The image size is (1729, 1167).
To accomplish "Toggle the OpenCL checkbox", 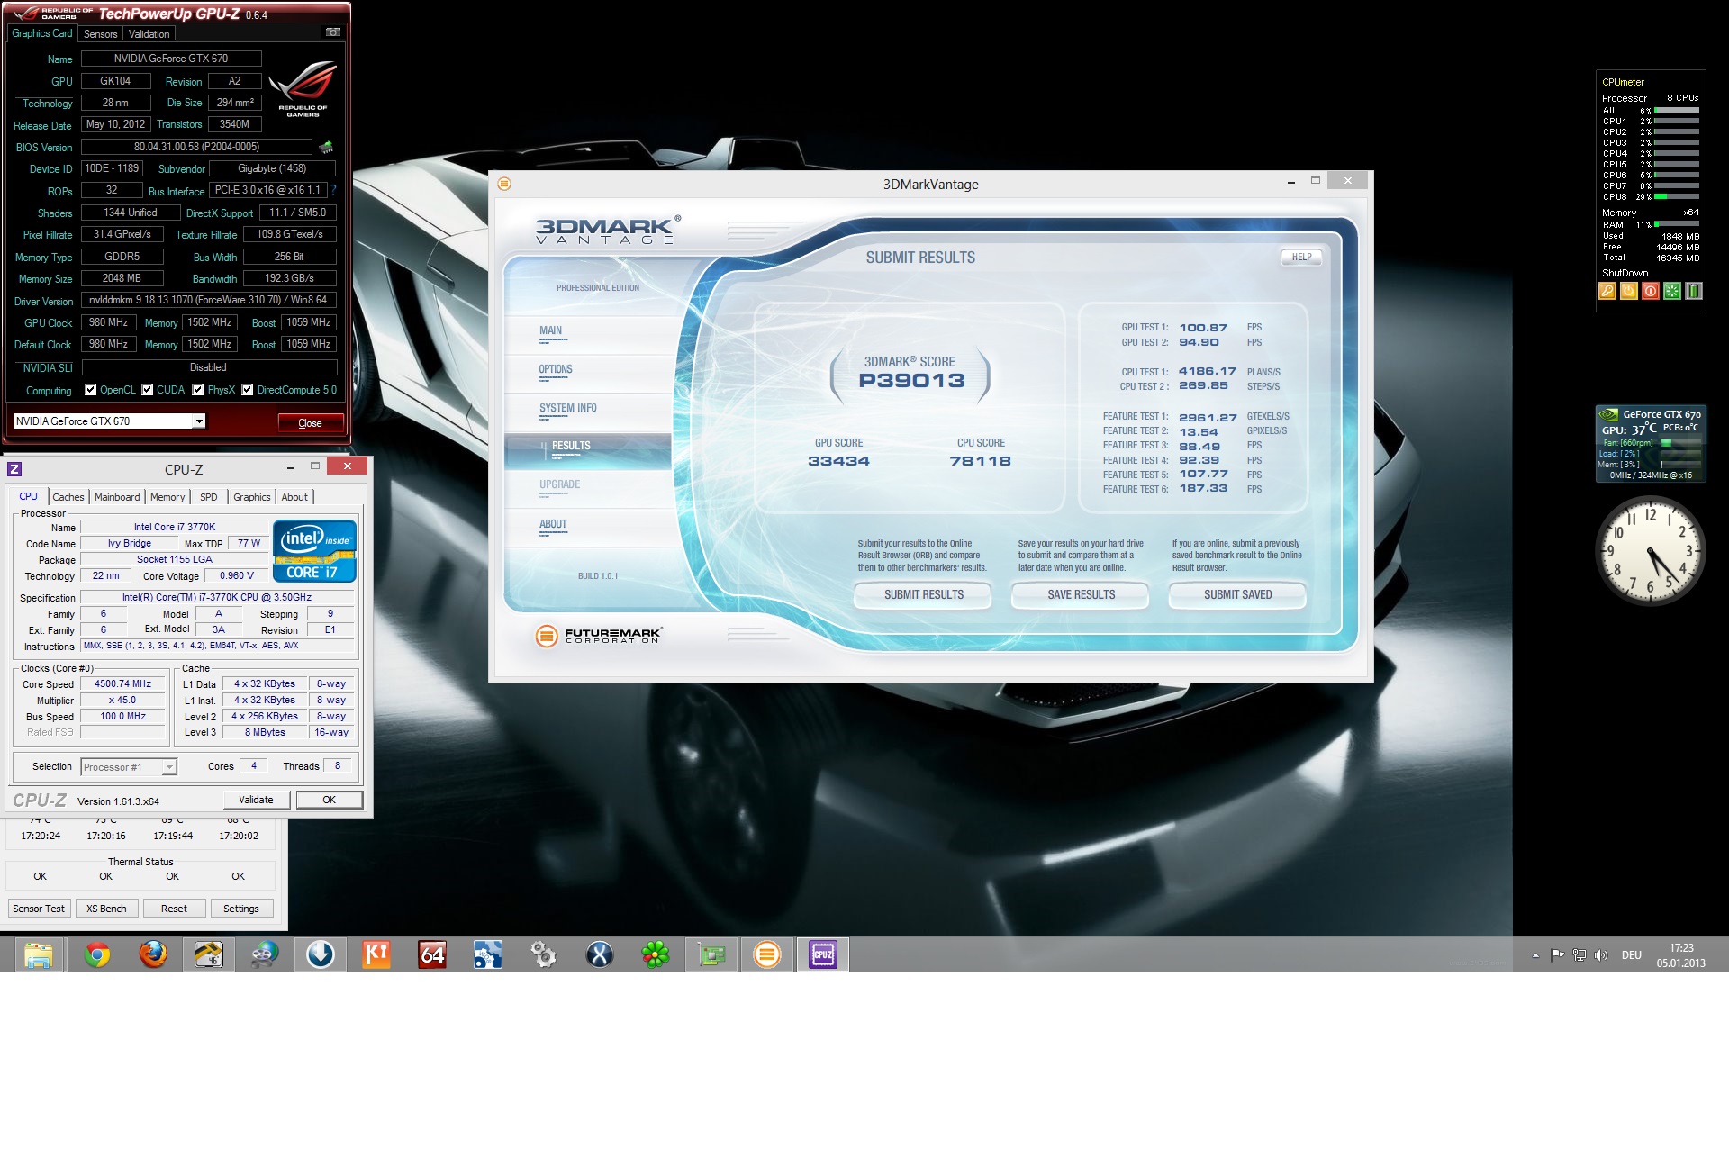I will pos(90,390).
